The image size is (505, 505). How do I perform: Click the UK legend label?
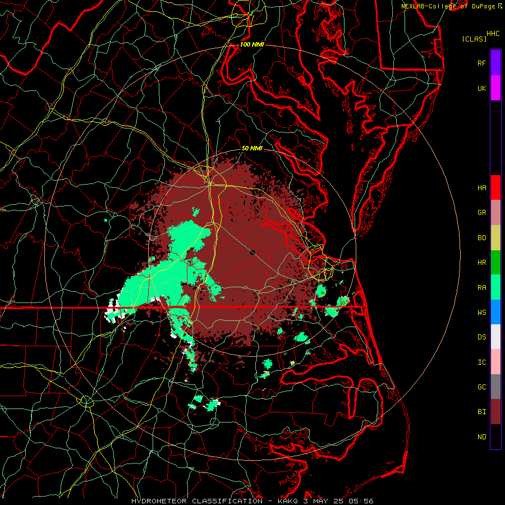tap(482, 88)
